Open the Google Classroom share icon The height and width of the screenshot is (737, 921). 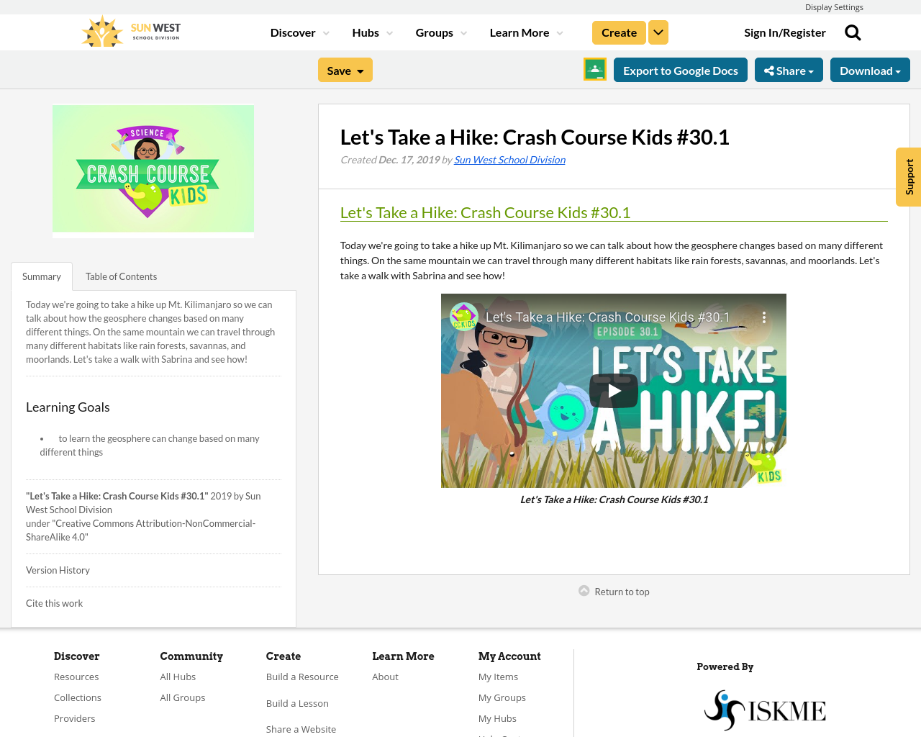click(594, 69)
